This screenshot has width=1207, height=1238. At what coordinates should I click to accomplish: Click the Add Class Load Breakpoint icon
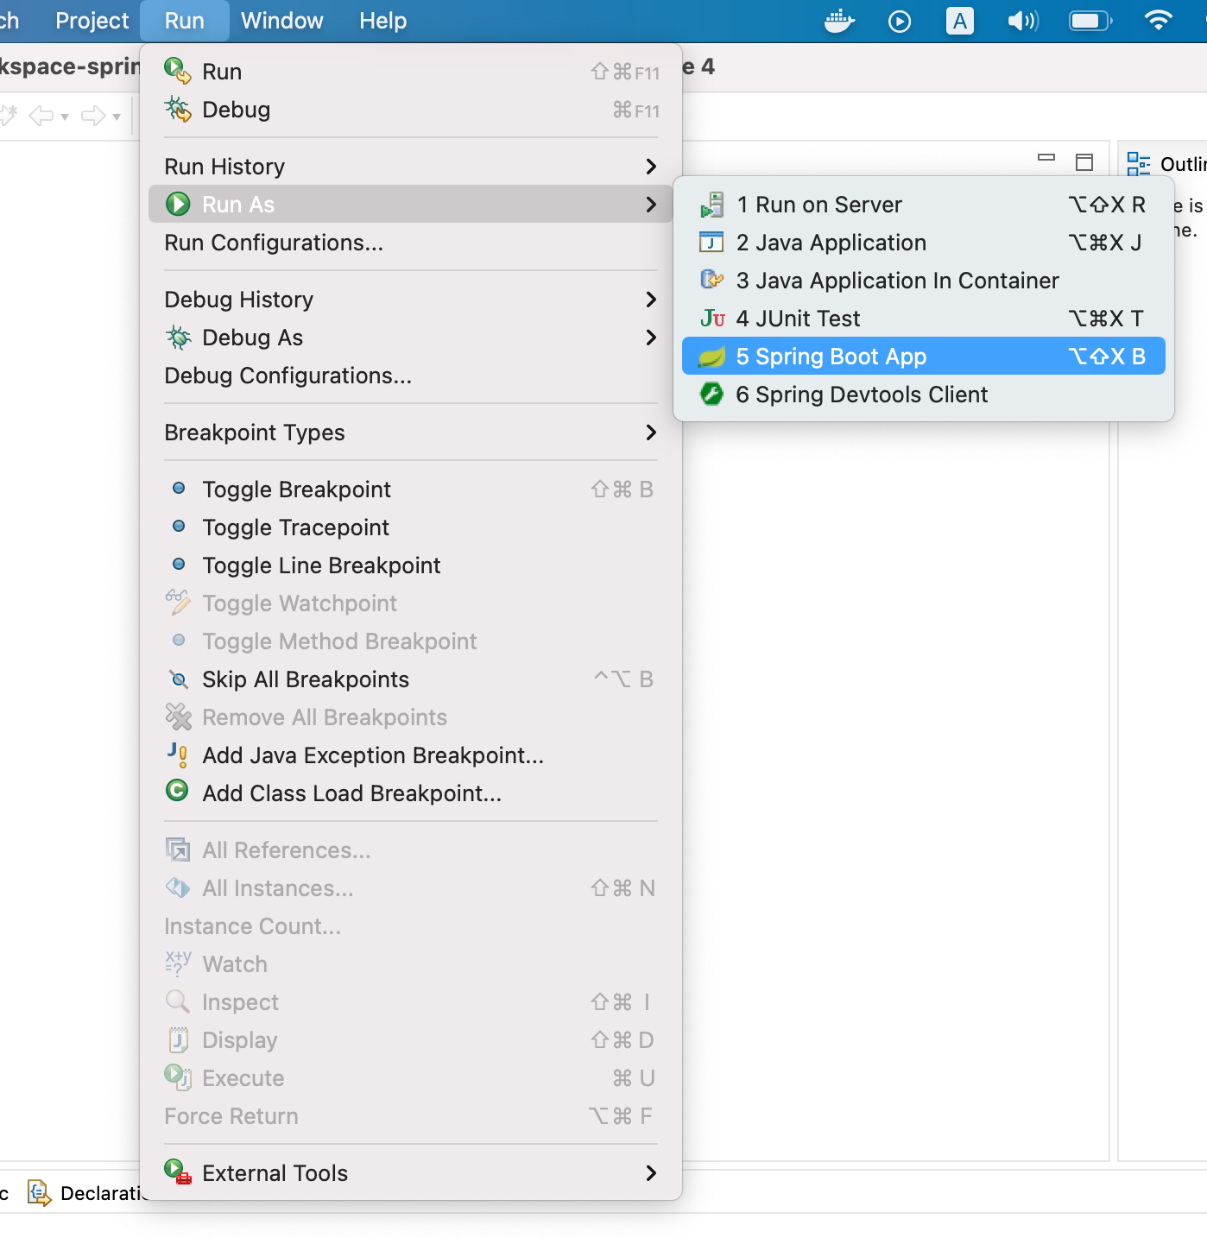(177, 792)
